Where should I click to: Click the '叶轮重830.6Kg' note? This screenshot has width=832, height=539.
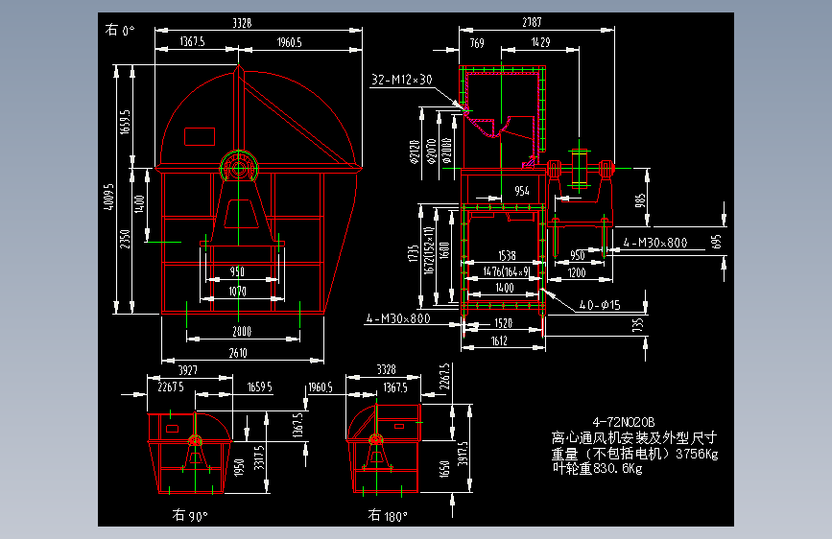(597, 468)
